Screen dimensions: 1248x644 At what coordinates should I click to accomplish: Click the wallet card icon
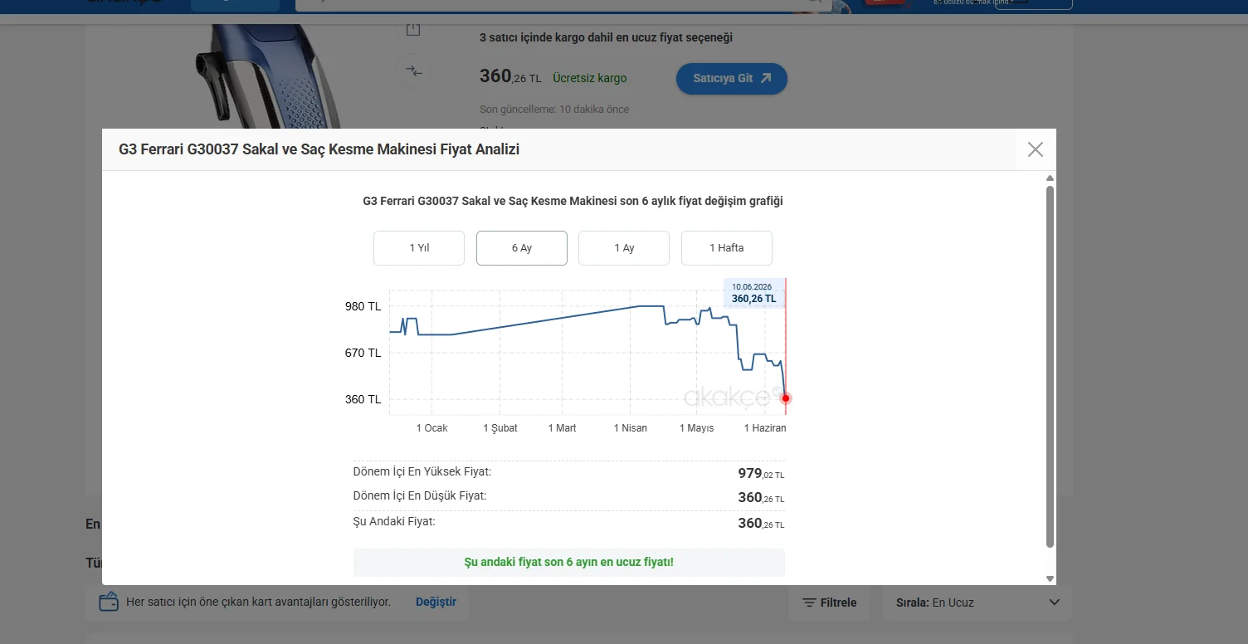tap(109, 603)
